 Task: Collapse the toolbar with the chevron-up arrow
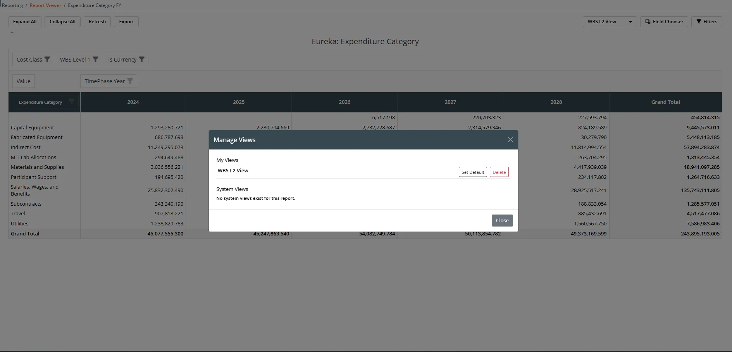[12, 33]
